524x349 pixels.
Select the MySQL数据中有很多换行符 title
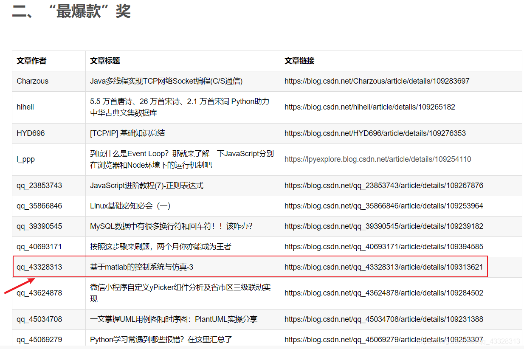click(x=172, y=226)
